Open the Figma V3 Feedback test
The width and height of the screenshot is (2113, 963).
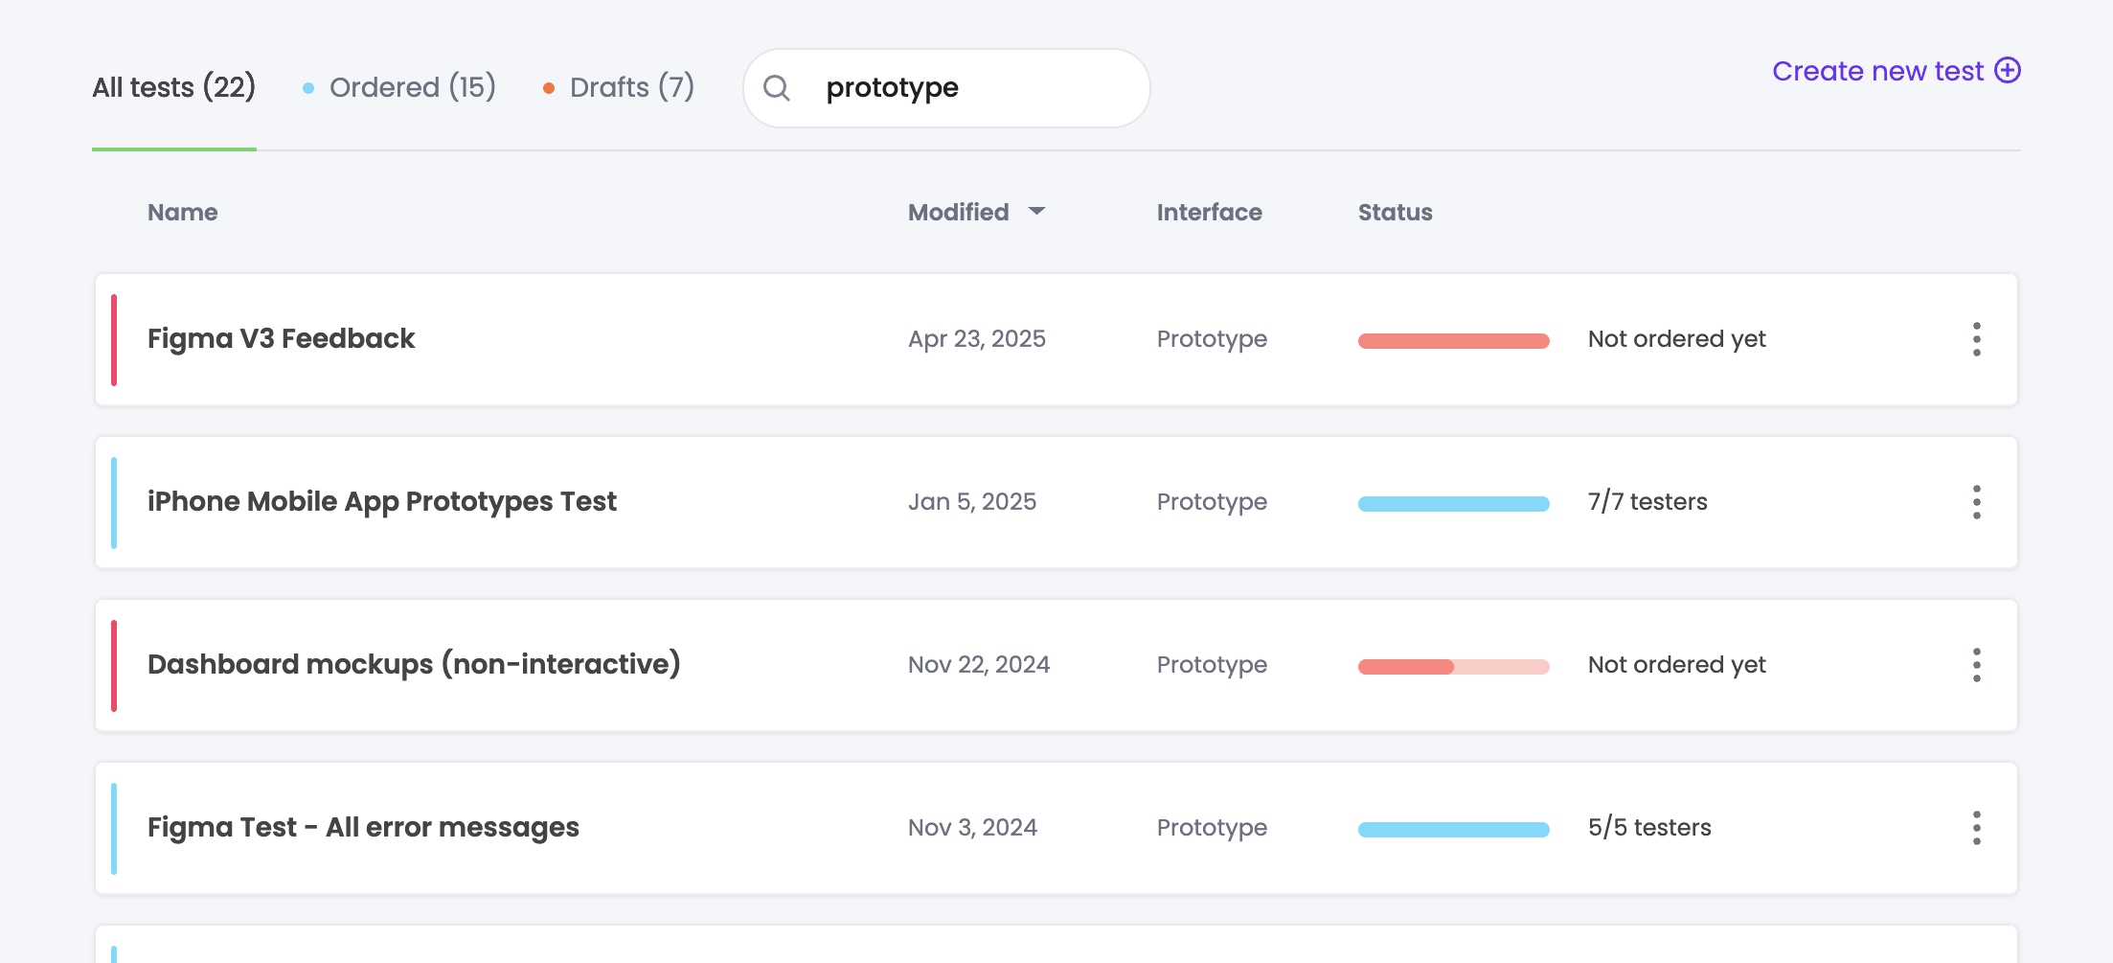coord(281,339)
